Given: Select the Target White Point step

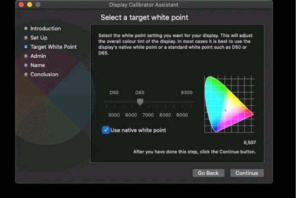Looking at the screenshot, I should pos(50,47).
